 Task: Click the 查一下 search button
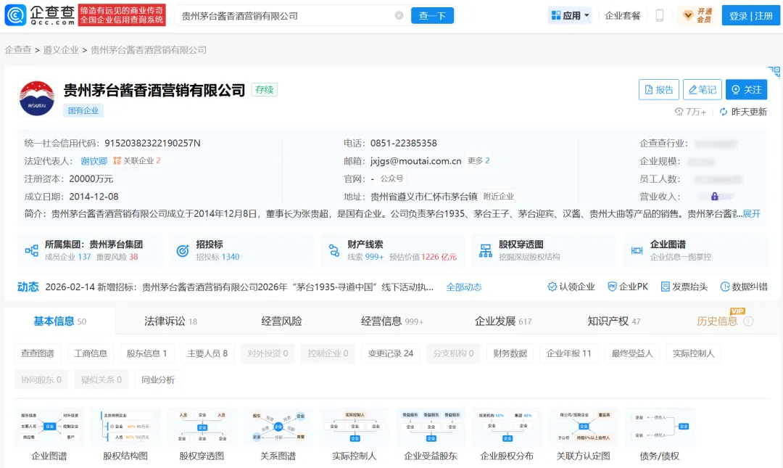(432, 15)
